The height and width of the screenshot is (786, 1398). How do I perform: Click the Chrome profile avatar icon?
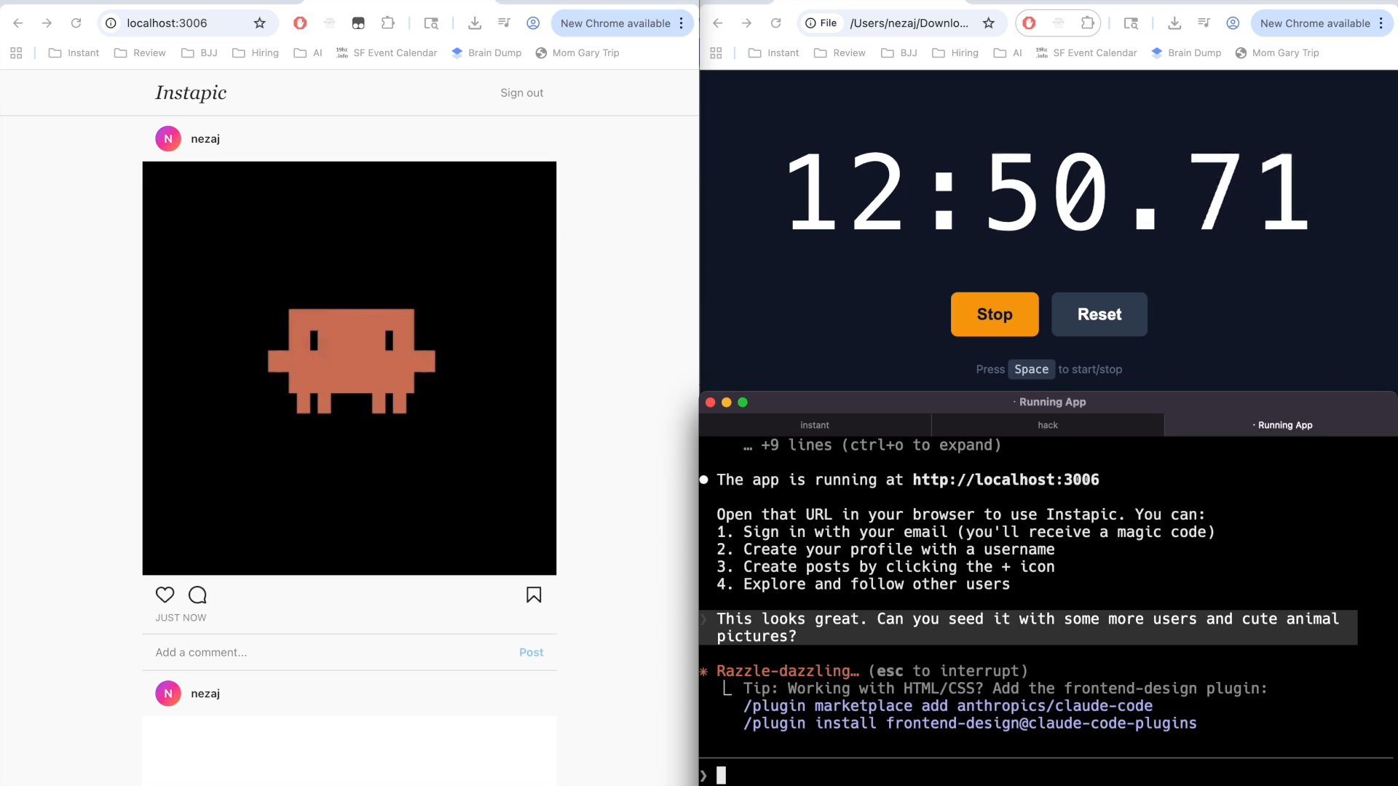532,23
